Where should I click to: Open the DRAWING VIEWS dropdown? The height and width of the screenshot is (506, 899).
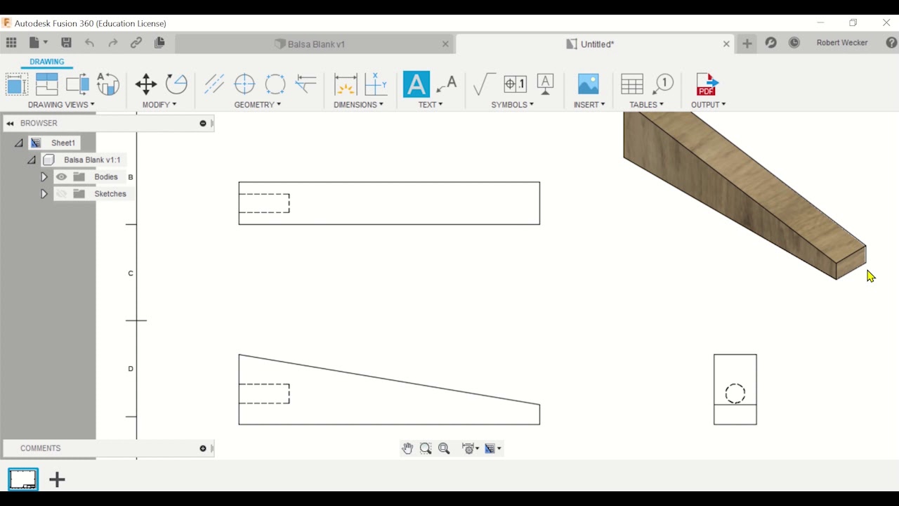61,105
